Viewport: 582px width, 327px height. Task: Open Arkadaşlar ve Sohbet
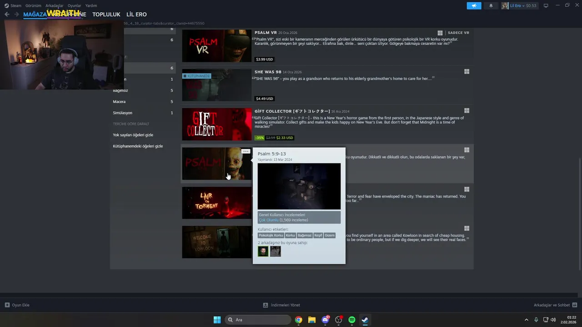[556, 305]
